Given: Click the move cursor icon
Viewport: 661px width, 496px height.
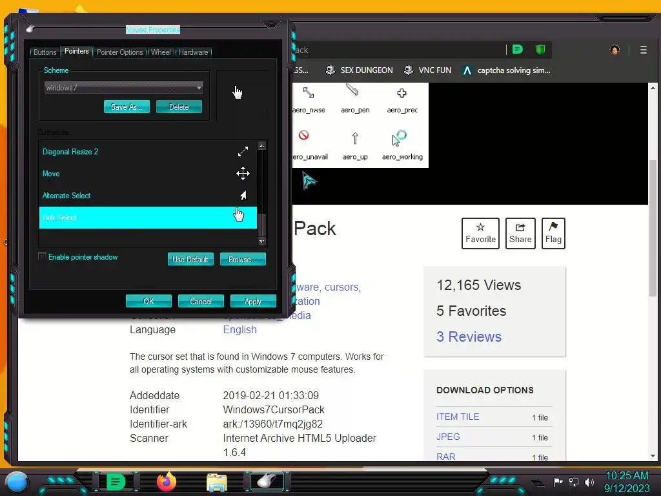Looking at the screenshot, I should point(243,173).
